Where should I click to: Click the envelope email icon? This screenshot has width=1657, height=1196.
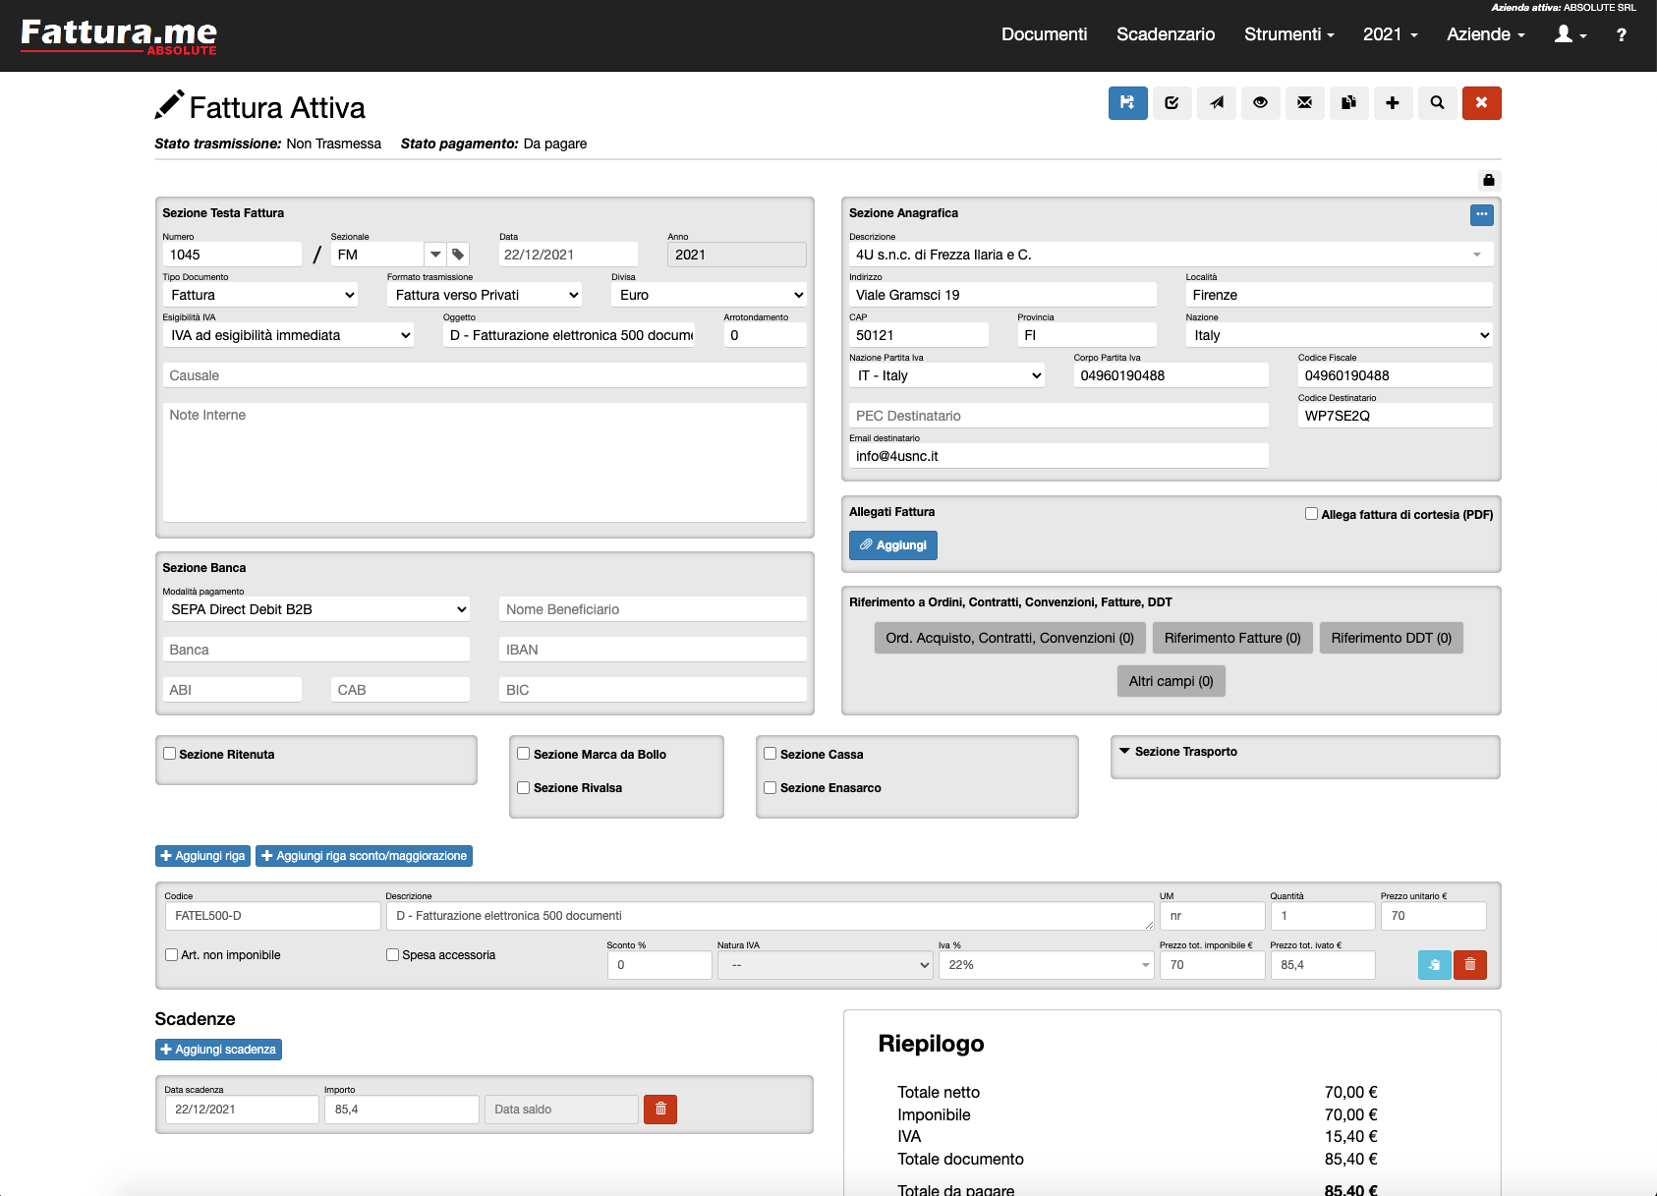(x=1304, y=103)
